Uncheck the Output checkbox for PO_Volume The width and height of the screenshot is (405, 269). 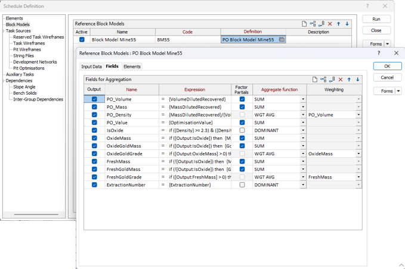94,99
